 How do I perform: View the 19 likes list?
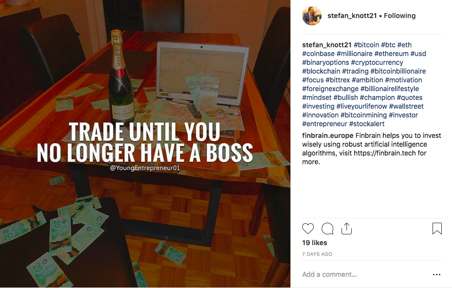pos(314,243)
